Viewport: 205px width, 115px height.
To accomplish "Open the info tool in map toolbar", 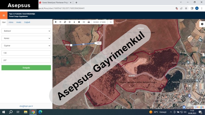I will [74, 22].
